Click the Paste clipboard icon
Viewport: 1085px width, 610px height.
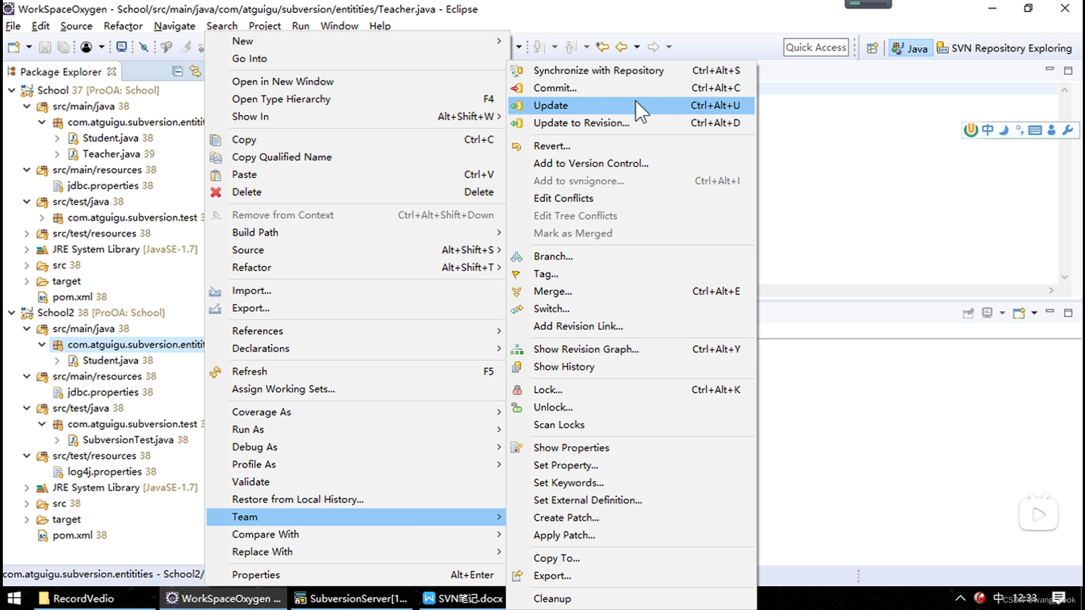215,175
